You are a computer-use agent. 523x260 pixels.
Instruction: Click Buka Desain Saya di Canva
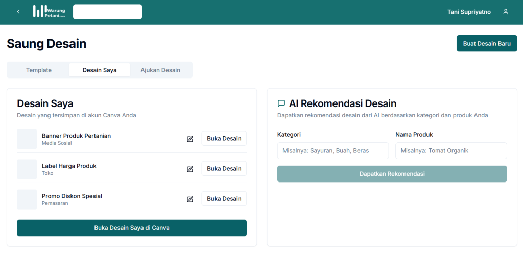point(132,228)
